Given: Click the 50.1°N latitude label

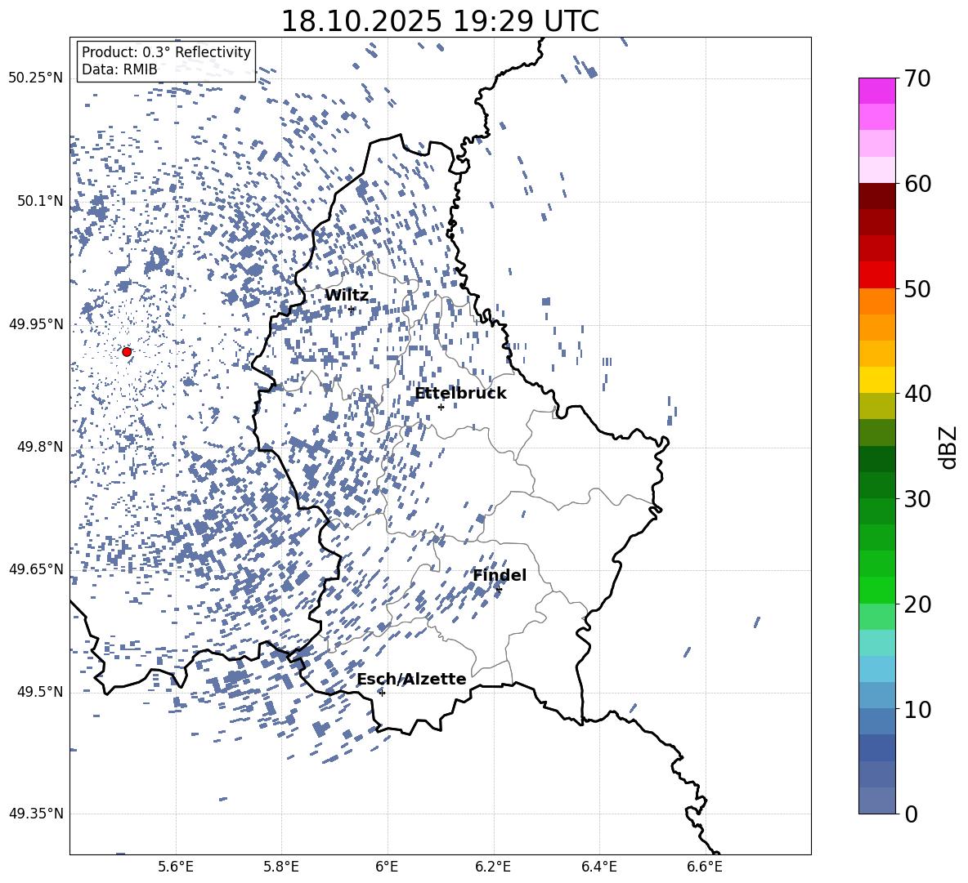Looking at the screenshot, I should tap(40, 202).
